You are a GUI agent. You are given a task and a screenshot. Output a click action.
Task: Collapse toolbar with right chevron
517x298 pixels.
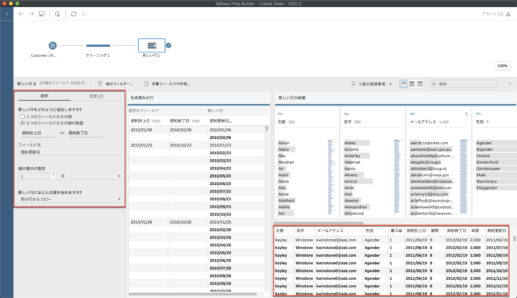point(510,84)
